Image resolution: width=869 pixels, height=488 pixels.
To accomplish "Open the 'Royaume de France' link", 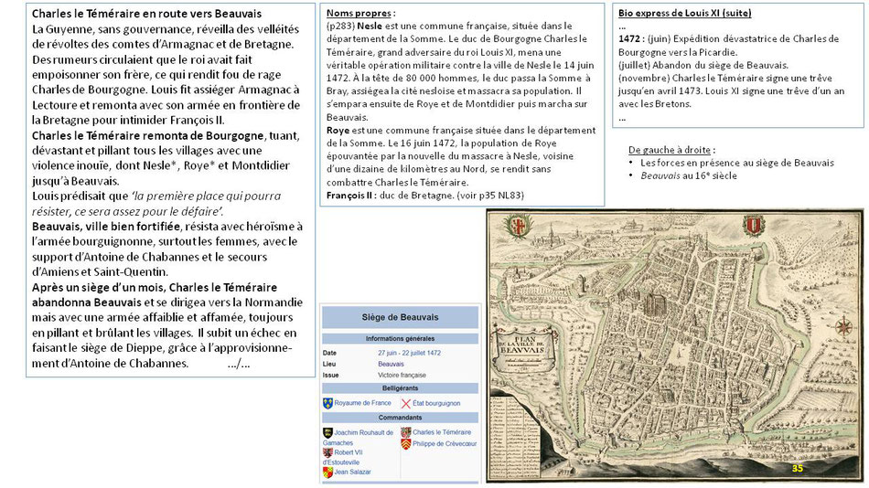I will (362, 403).
